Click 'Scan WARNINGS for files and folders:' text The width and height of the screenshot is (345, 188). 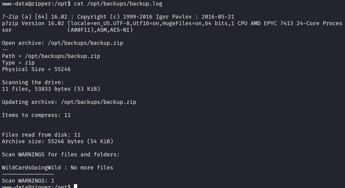(61, 154)
